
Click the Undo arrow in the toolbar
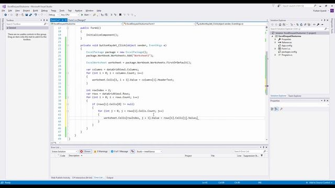pos(36,15)
